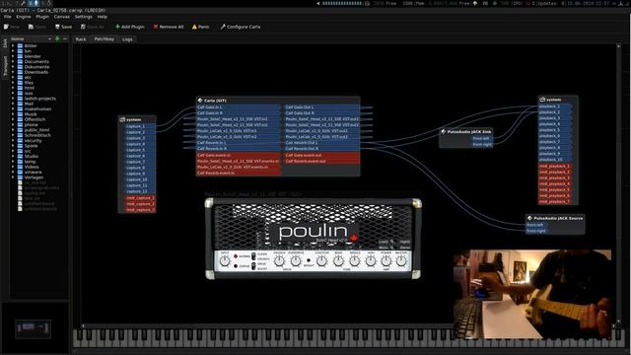Toggle the Bright button on amp
This screenshot has width=631, height=355.
click(309, 260)
